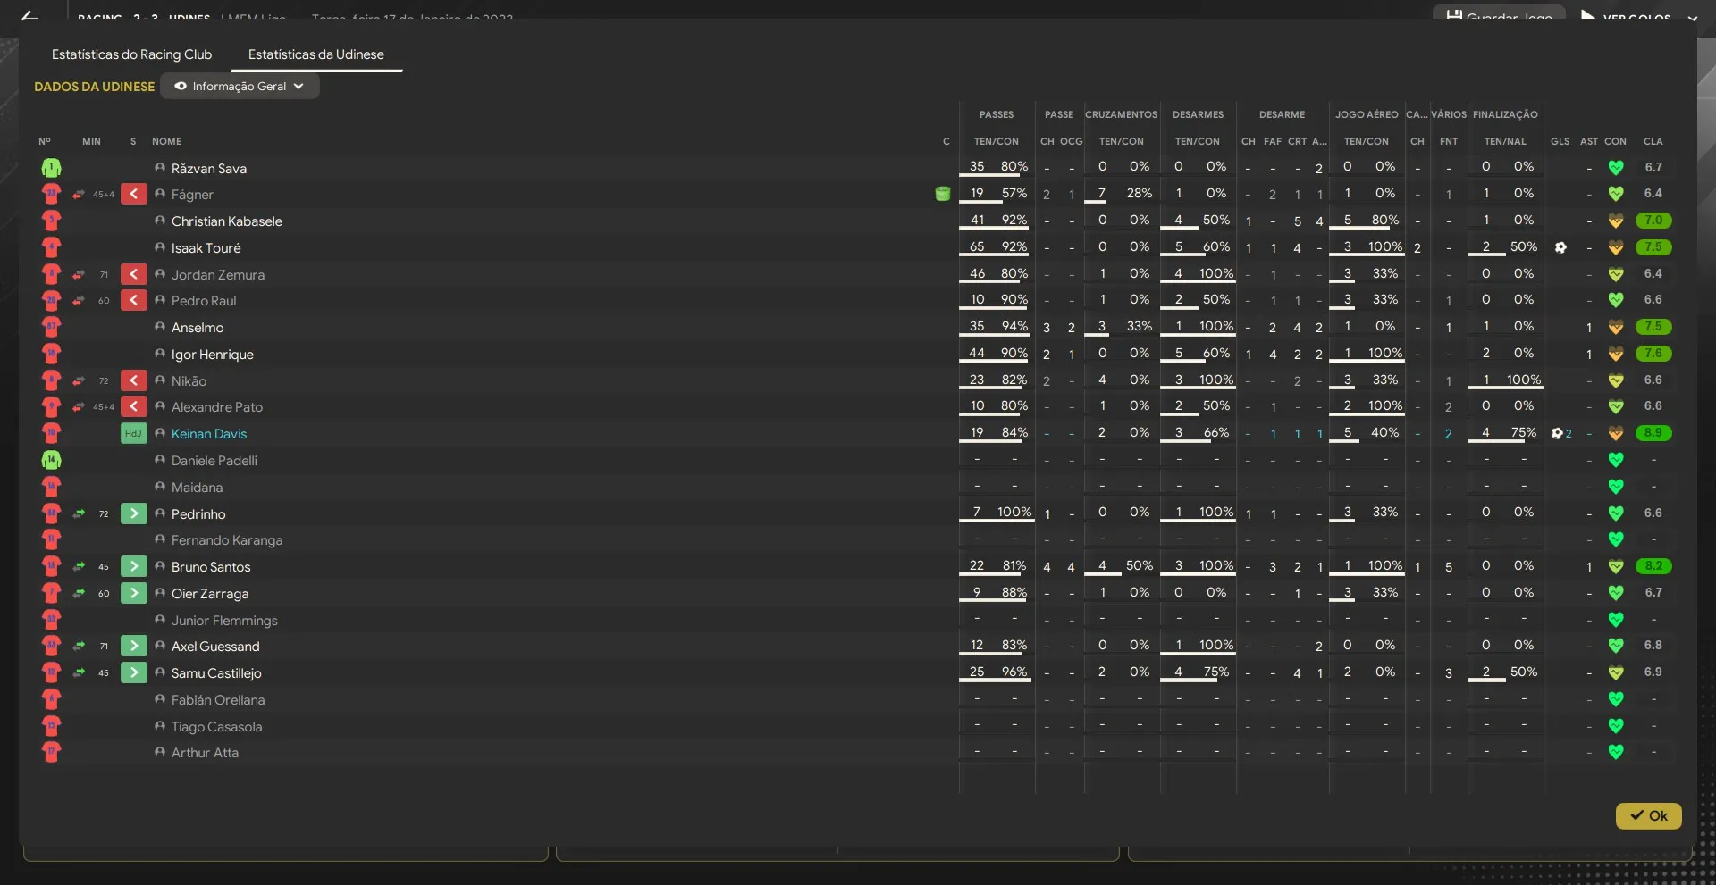Click the PASSES column group header
The height and width of the screenshot is (885, 1716).
[x=997, y=114]
